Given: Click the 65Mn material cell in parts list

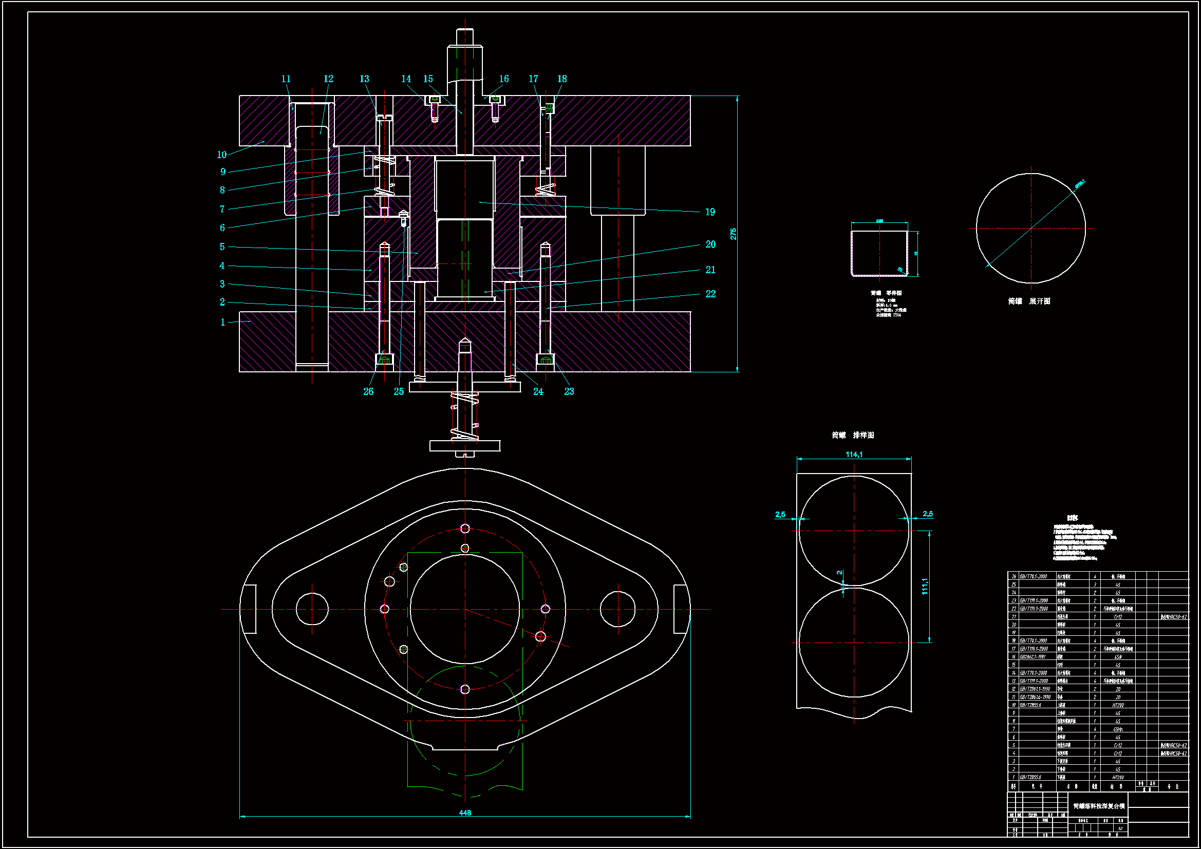Looking at the screenshot, I should (1118, 729).
